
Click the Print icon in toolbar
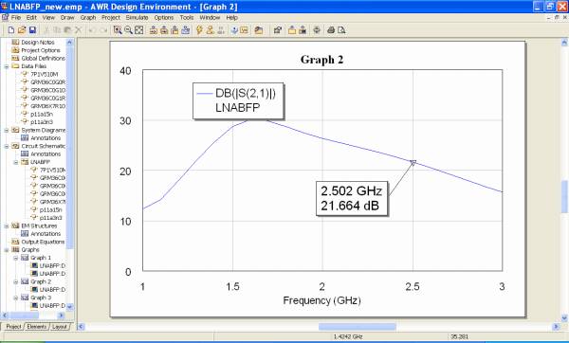click(331, 30)
